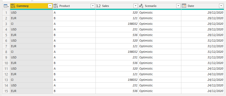
Task: Select the Currency column header
Action: (31, 6)
